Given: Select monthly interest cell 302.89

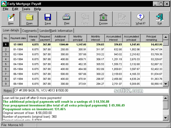Looking at the screenshot, I should tap(96, 69).
